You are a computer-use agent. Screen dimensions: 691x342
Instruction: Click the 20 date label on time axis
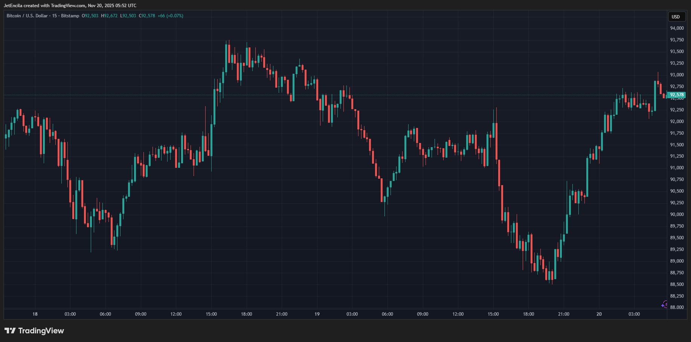(x=599, y=314)
